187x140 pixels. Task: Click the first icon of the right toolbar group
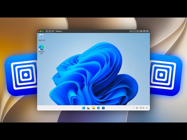click(x=131, y=31)
